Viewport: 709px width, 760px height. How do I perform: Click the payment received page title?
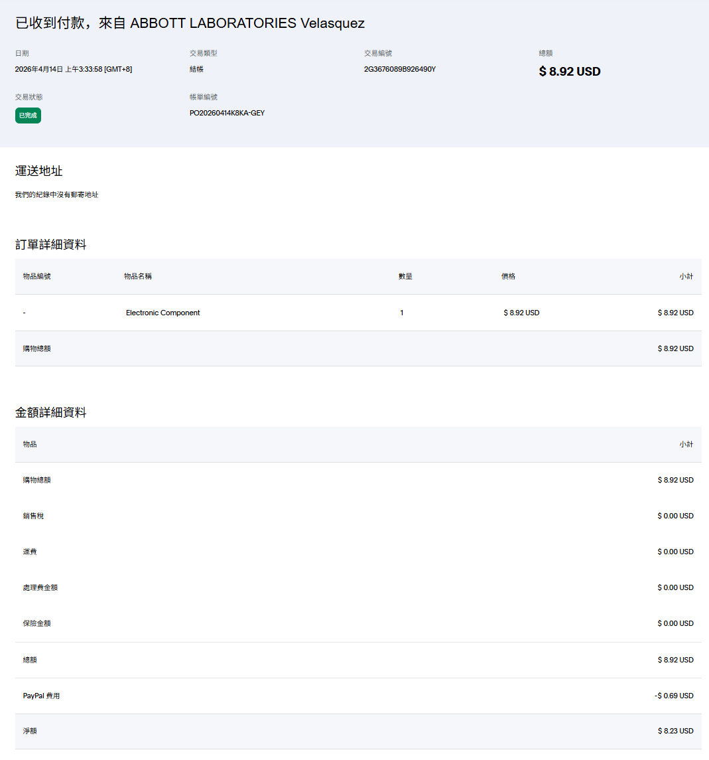190,23
